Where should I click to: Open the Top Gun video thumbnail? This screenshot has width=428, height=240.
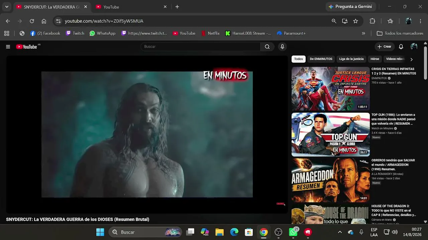pyautogui.click(x=331, y=135)
